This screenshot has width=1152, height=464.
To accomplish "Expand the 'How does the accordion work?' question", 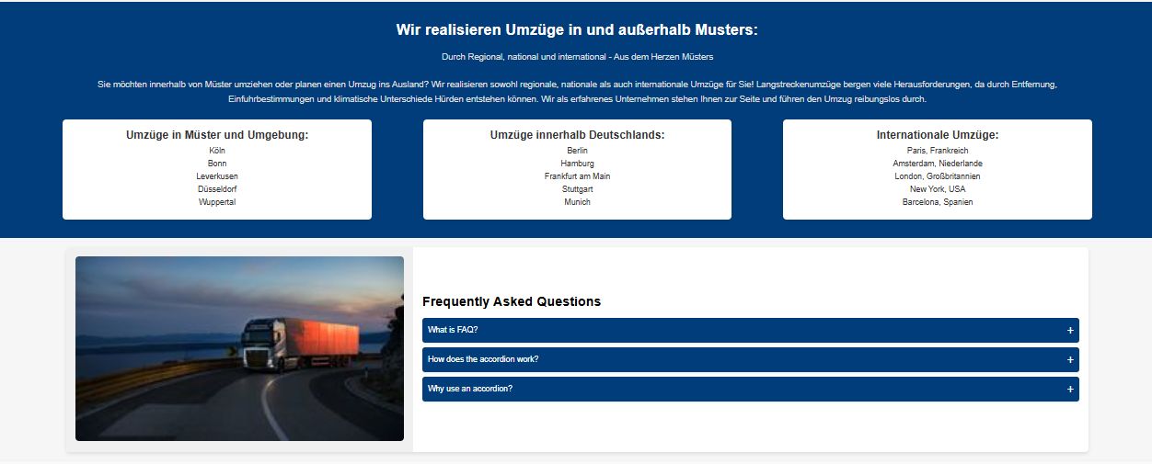I will coord(483,359).
